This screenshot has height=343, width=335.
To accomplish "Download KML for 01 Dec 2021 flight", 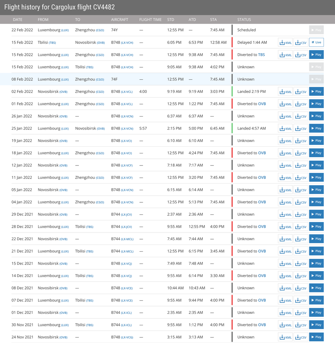I will (x=286, y=313).
